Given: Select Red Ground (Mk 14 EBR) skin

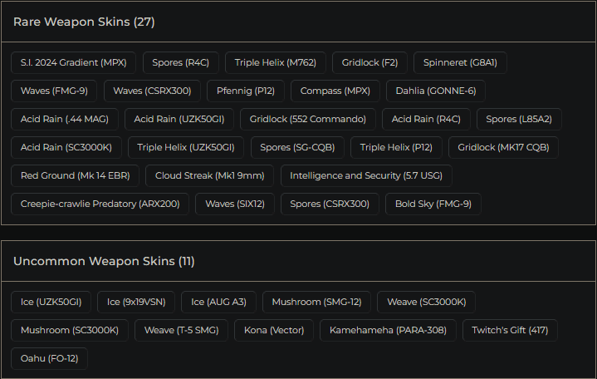Looking at the screenshot, I should pos(75,175).
